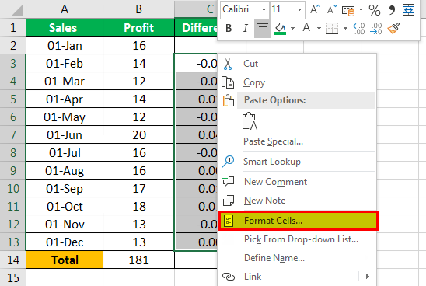This screenshot has width=426, height=286.
Task: Expand the Link submenu arrow
Action: (368, 276)
